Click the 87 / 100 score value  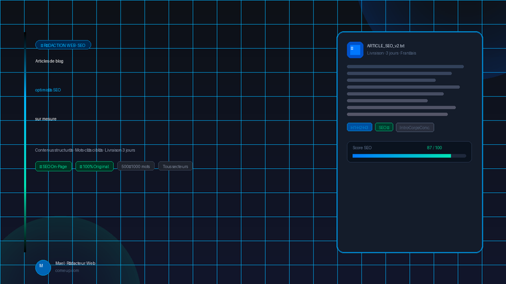(x=434, y=147)
